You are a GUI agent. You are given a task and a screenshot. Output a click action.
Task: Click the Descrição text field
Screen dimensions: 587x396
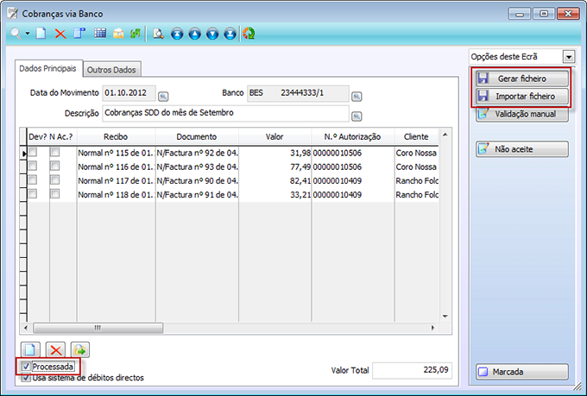point(224,113)
